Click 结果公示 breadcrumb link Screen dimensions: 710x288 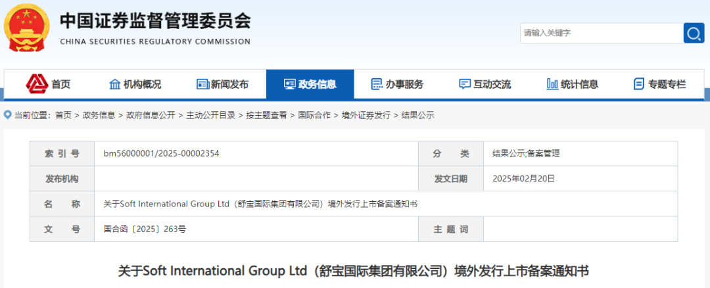(x=417, y=115)
